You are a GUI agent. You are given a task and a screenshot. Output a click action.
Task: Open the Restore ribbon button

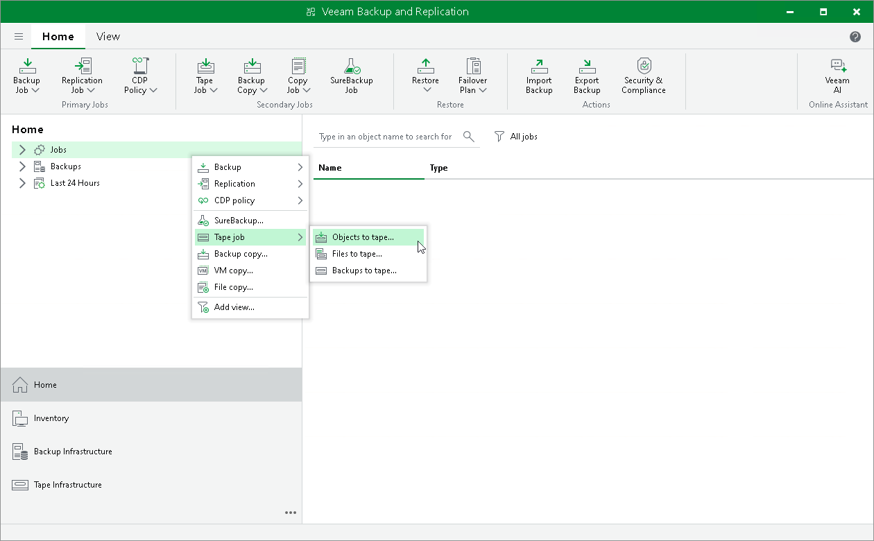coord(426,76)
